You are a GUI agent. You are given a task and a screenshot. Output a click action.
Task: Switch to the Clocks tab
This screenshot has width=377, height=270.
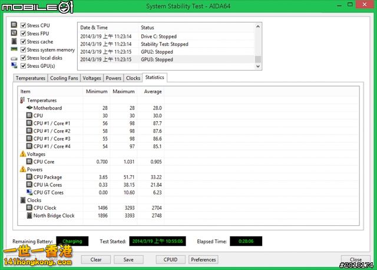click(x=133, y=78)
